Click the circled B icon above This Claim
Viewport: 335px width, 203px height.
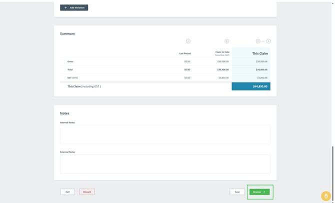pos(258,41)
